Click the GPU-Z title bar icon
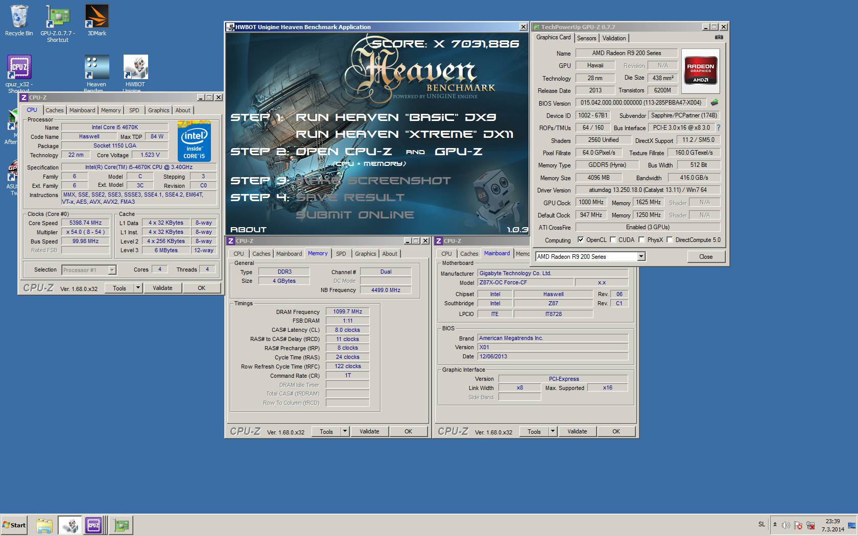The height and width of the screenshot is (536, 858). tap(536, 27)
